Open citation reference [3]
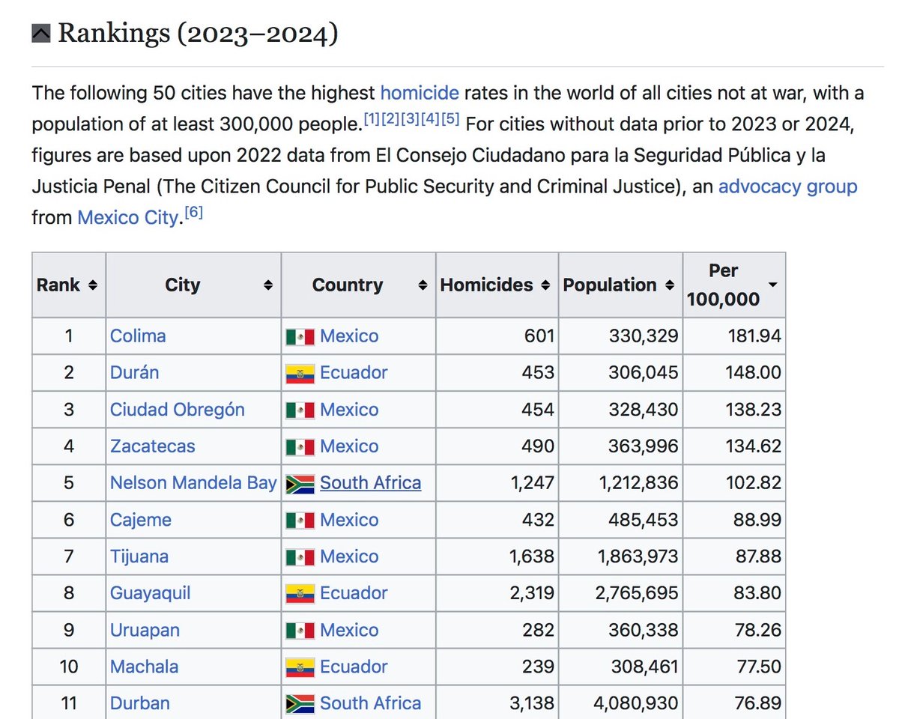The image size is (899, 719). coord(411,119)
